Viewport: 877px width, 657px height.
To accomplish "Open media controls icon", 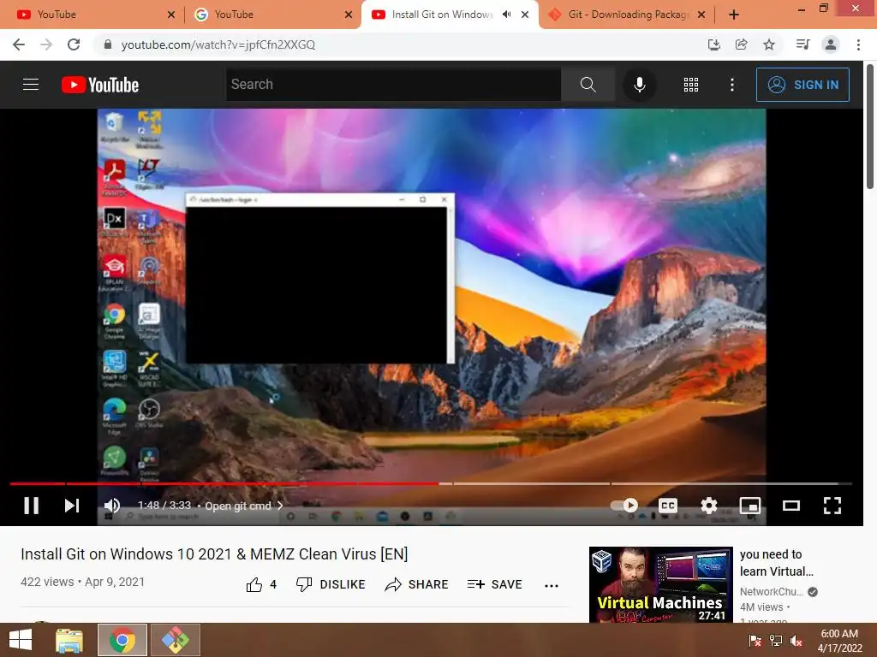I will coord(802,44).
